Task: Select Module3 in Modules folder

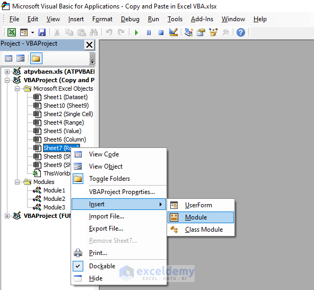Action: coord(54,207)
